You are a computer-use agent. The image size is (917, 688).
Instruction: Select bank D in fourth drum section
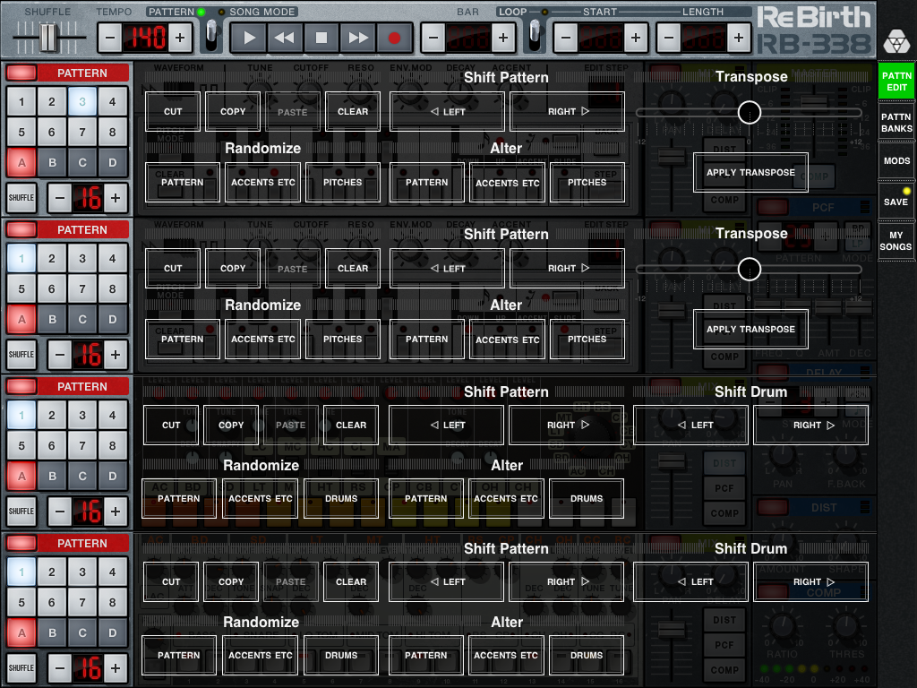112,633
